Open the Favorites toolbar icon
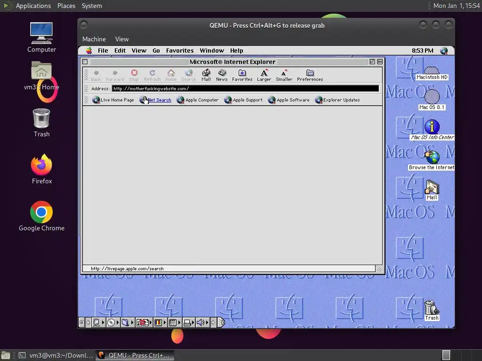This screenshot has width=482, height=361. pos(242,75)
